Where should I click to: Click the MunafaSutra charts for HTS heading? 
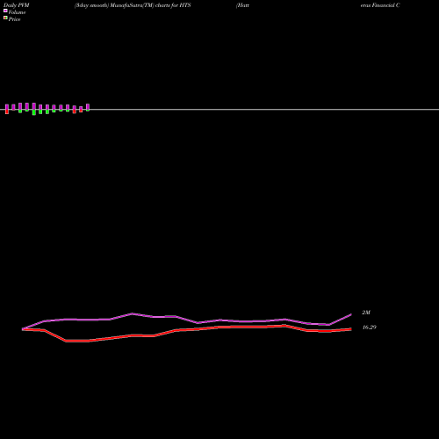(133, 5)
